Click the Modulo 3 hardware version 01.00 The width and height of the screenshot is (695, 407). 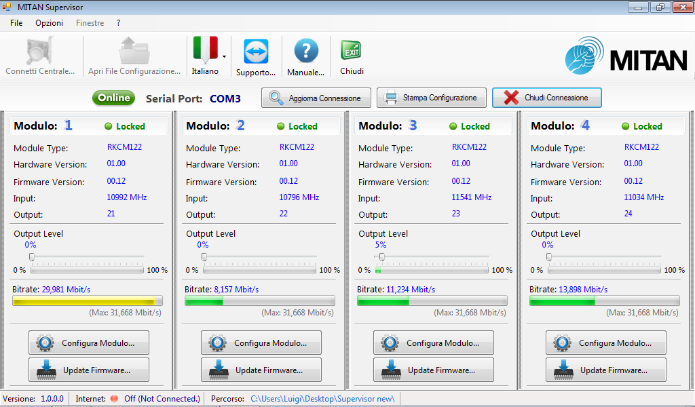(461, 163)
